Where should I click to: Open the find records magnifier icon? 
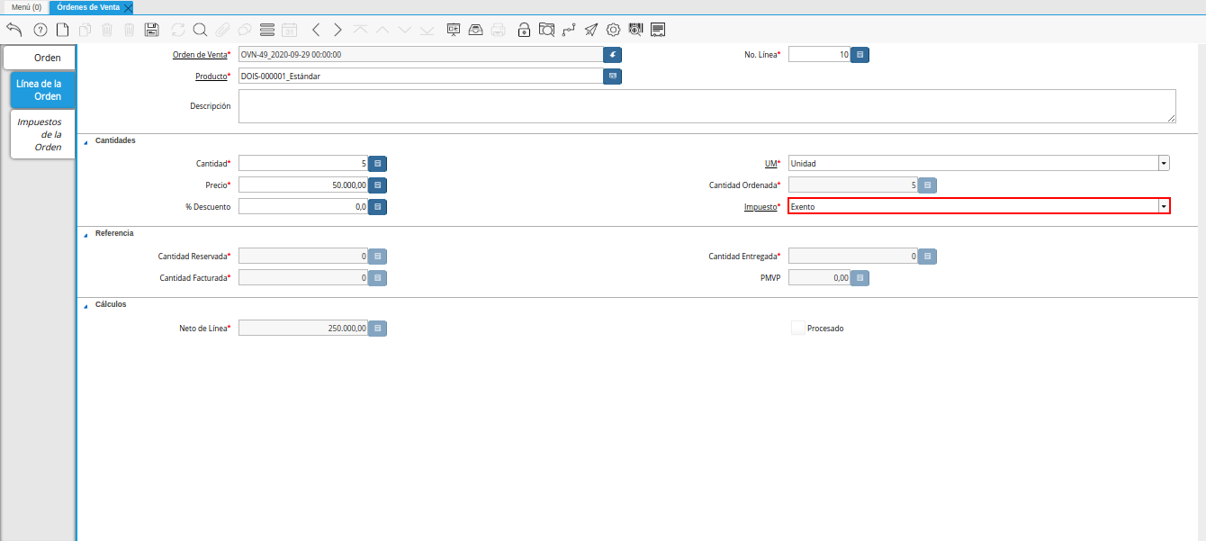coord(200,30)
